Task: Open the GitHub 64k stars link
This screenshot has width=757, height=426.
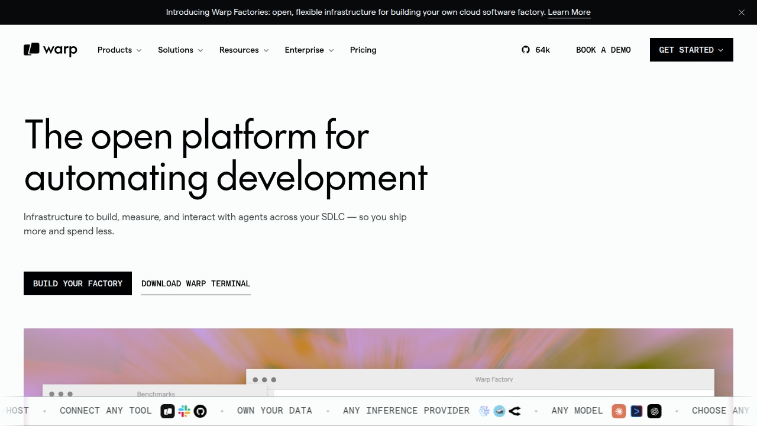Action: 536,50
